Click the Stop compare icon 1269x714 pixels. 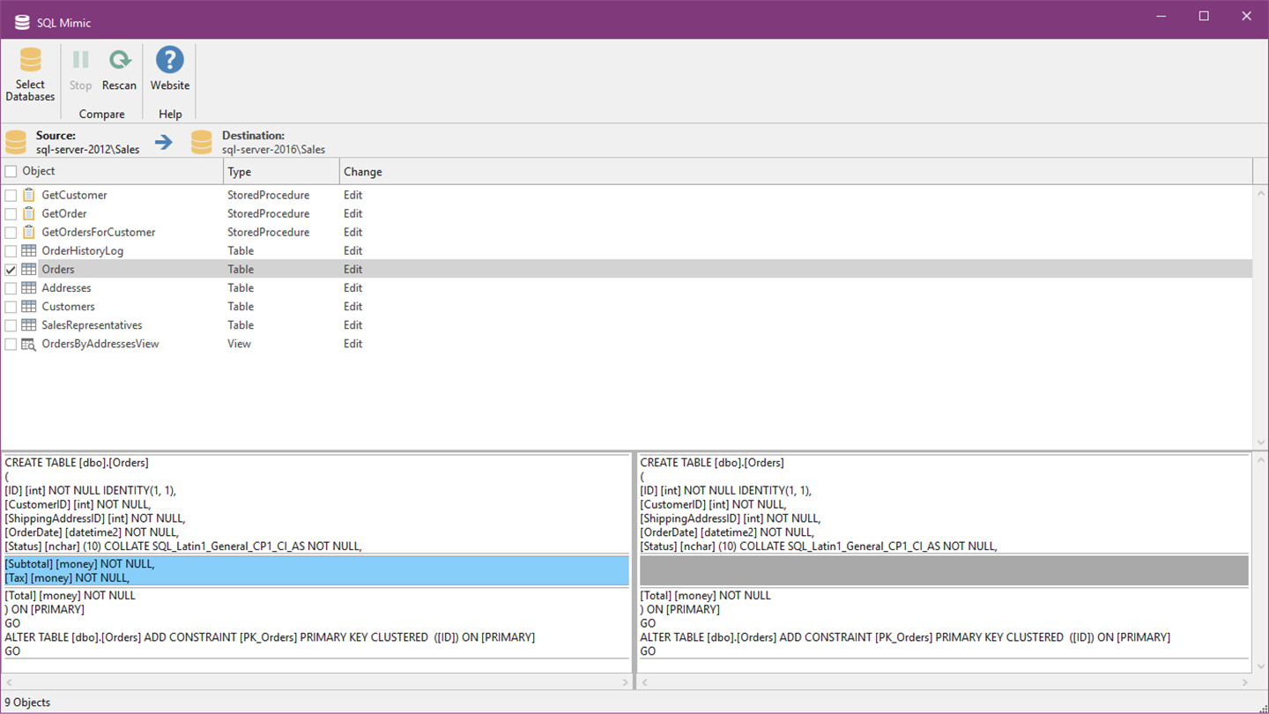click(x=80, y=60)
